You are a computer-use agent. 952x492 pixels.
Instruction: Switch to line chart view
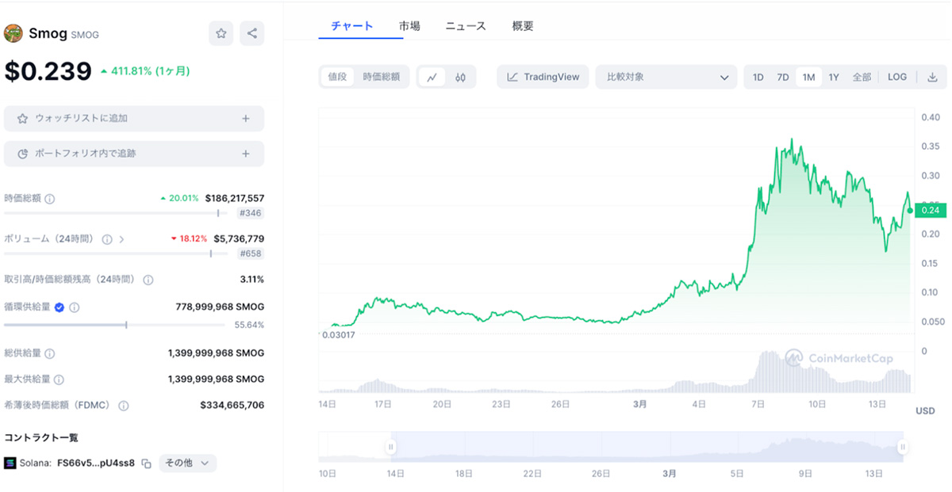click(x=432, y=77)
